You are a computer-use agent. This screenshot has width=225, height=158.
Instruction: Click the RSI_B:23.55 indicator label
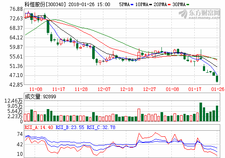coord(70,127)
